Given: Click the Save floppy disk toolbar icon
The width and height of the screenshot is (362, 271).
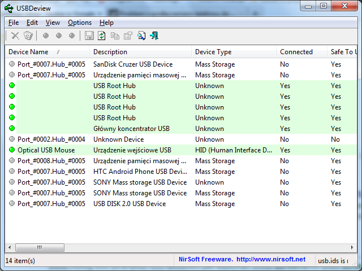Looking at the screenshot, I should click(89, 36).
